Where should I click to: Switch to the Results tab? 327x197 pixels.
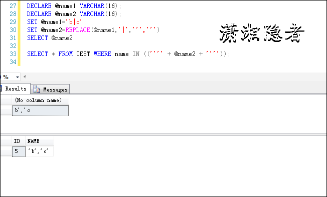(x=15, y=88)
